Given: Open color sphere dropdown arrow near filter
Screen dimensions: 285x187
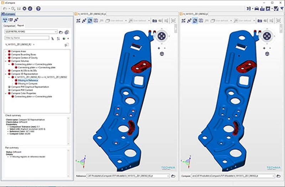Looking at the screenshot, I should coord(68,38).
